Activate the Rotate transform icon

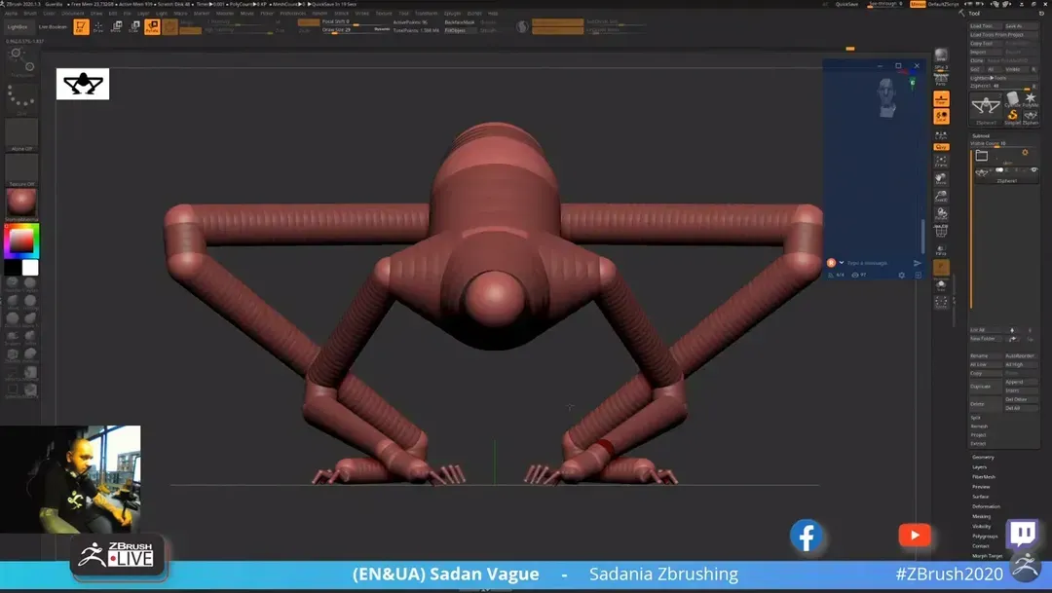[x=152, y=27]
